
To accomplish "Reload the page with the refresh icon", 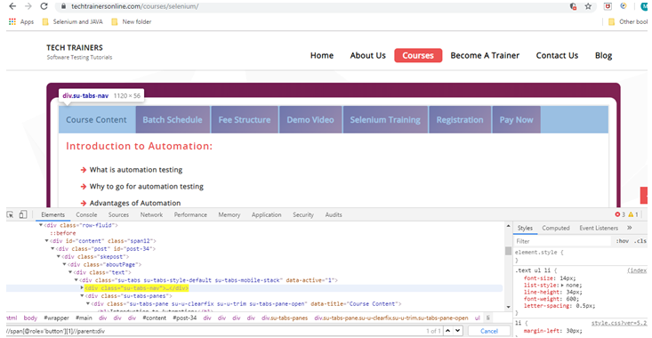I will [44, 6].
